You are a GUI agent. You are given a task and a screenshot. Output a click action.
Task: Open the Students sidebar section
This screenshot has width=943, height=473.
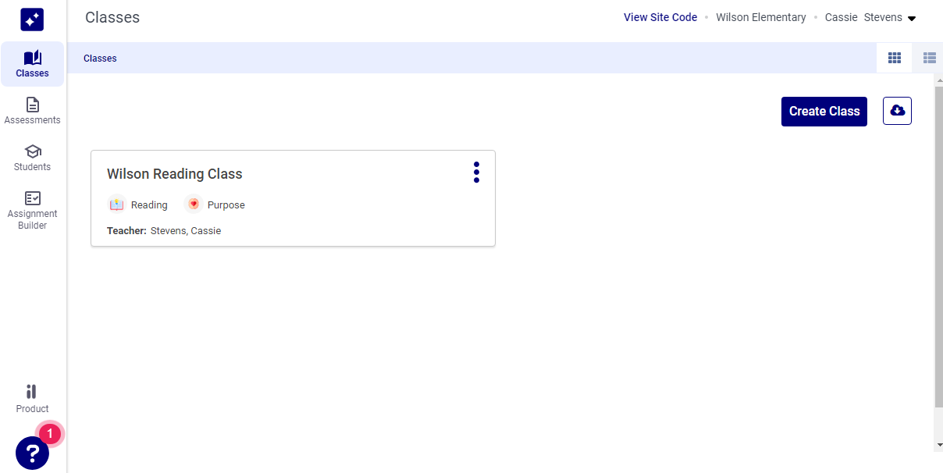32,158
